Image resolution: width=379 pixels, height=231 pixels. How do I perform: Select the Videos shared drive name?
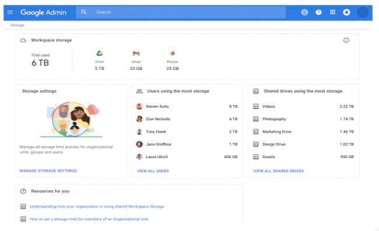[x=269, y=106]
